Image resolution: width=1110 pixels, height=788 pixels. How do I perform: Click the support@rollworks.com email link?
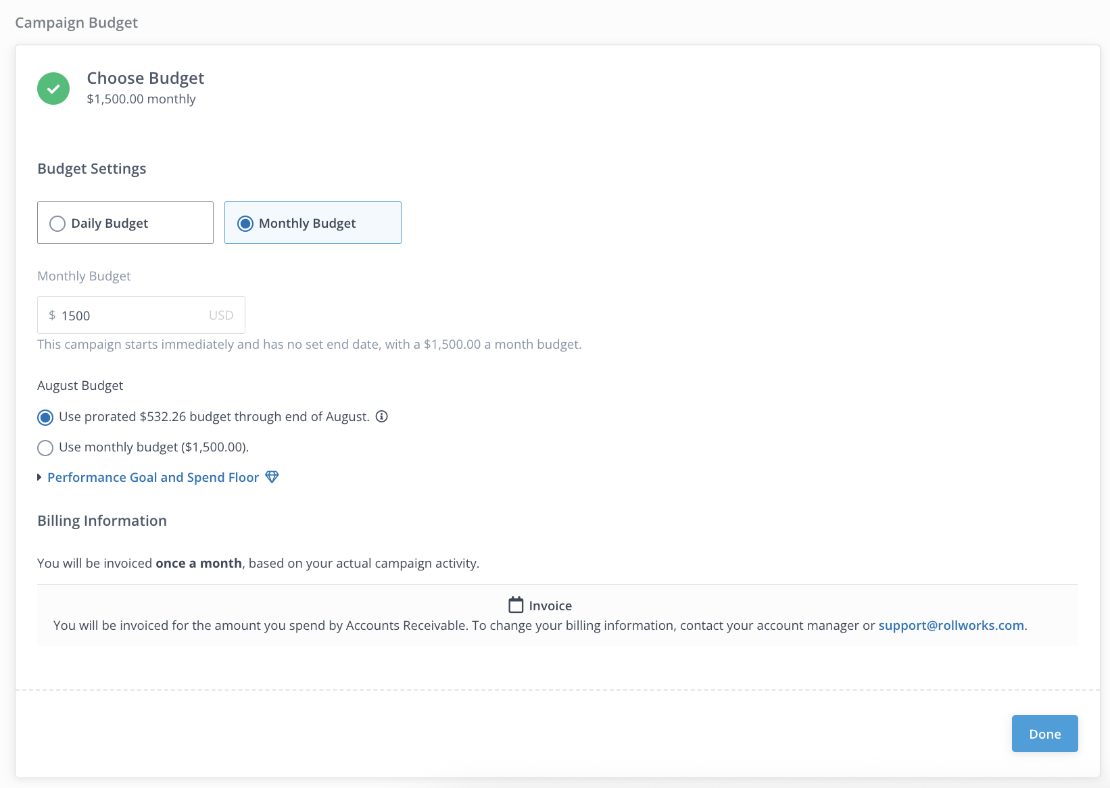click(950, 626)
